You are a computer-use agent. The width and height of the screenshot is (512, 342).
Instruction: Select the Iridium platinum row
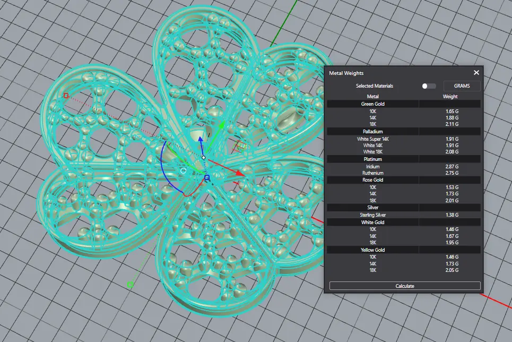pyautogui.click(x=404, y=166)
